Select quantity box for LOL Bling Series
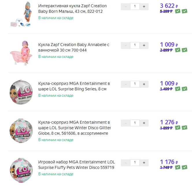 pos(135,84)
